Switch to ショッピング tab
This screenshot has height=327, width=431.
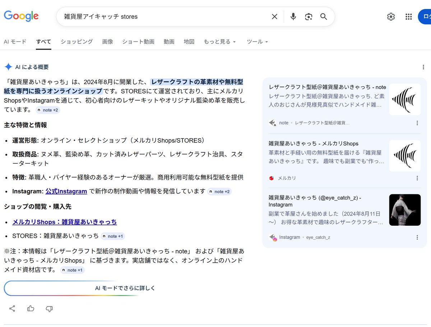point(77,42)
